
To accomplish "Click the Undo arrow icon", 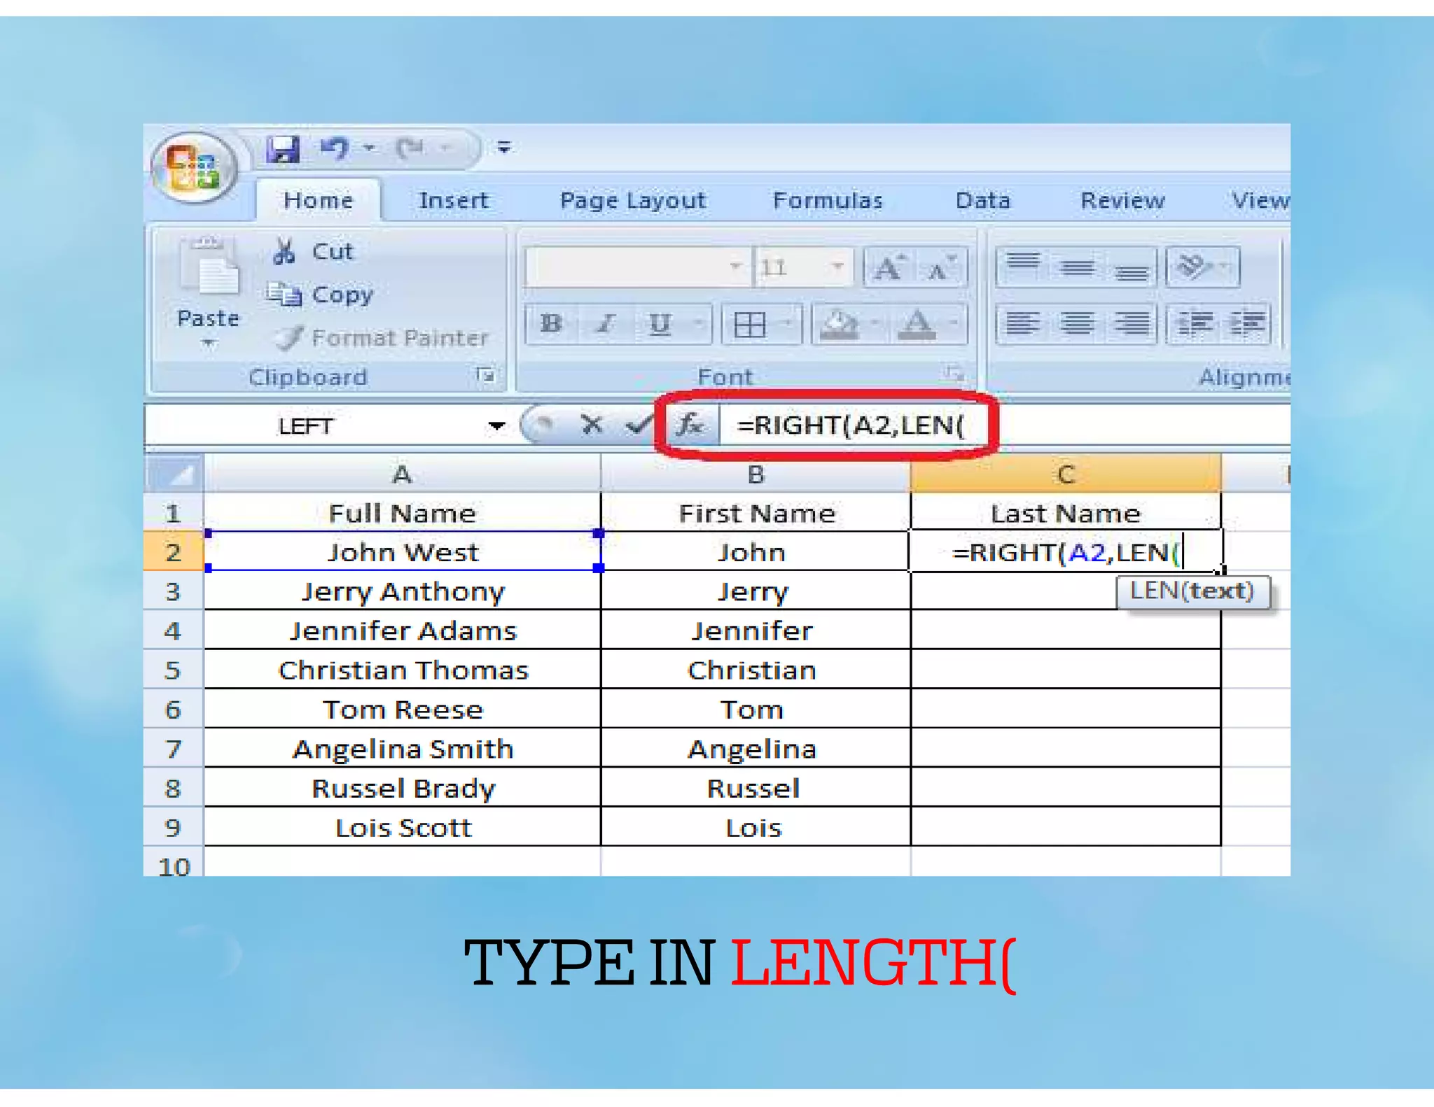I will (x=335, y=148).
